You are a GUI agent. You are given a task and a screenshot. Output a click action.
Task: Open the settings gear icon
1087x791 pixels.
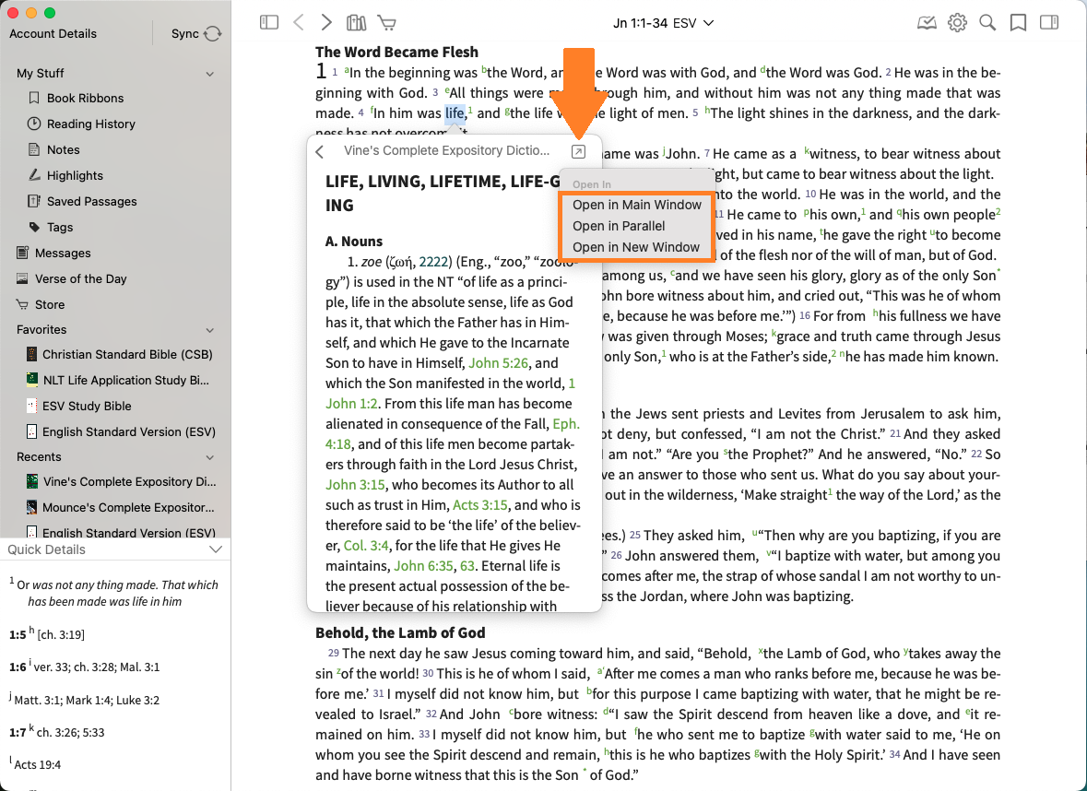(957, 22)
